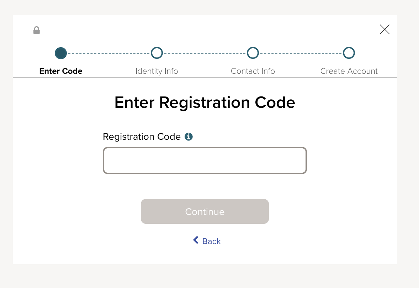Click the Registration Code field label
419x288 pixels.
pos(142,137)
